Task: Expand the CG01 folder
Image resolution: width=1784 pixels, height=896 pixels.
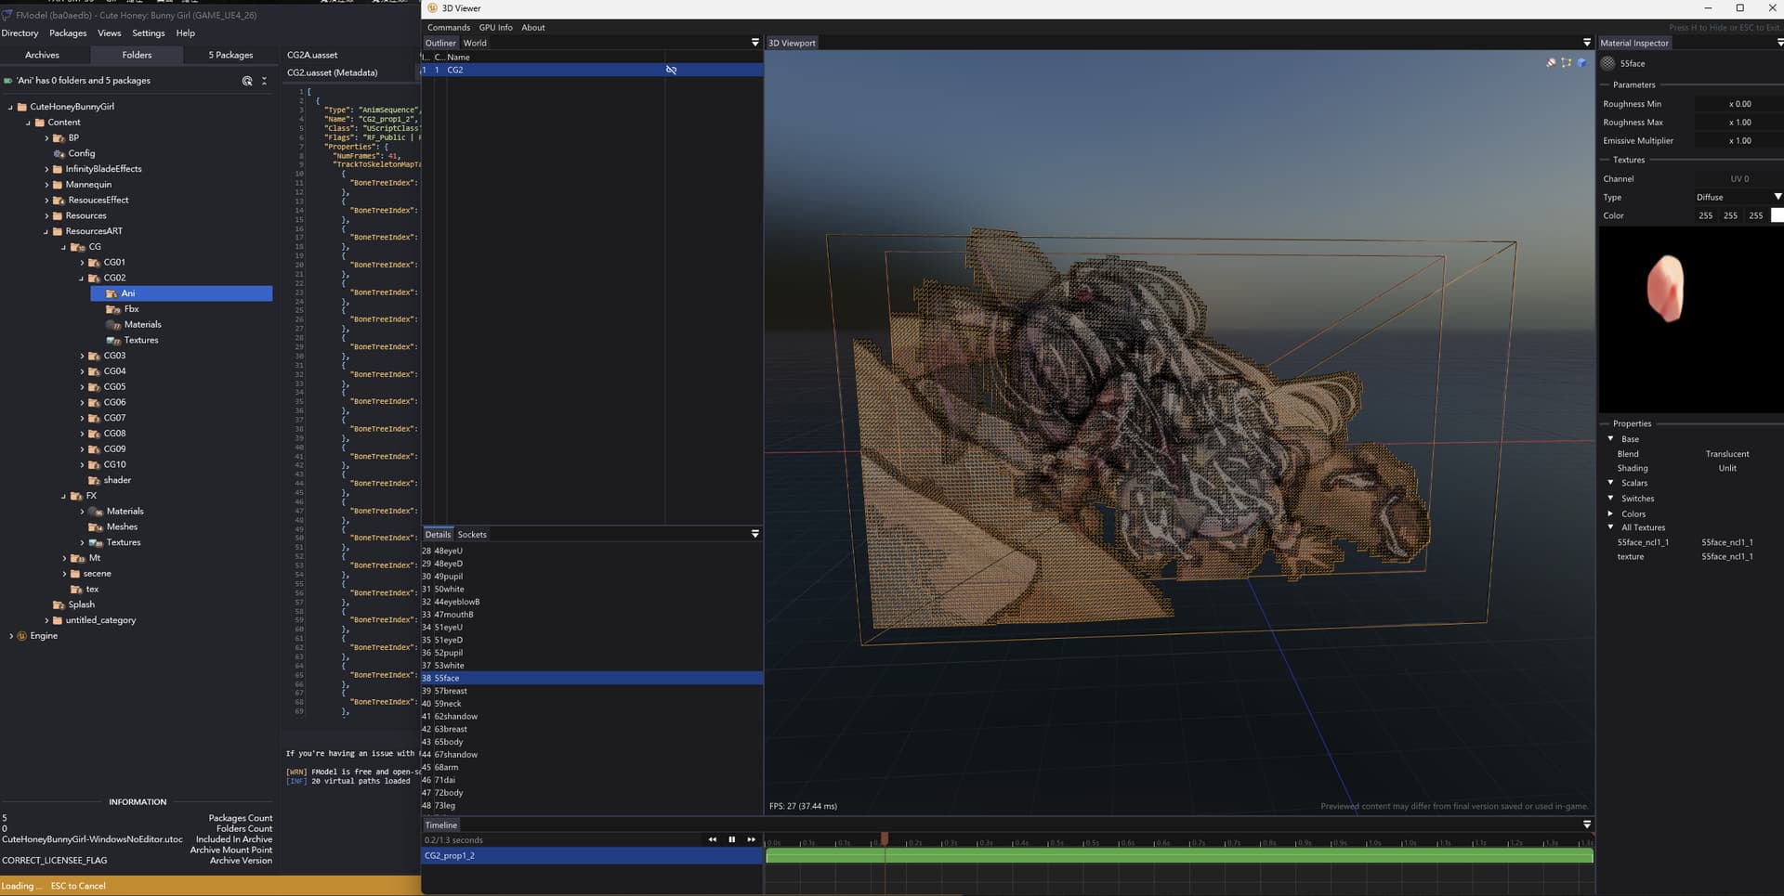Action: (x=82, y=263)
